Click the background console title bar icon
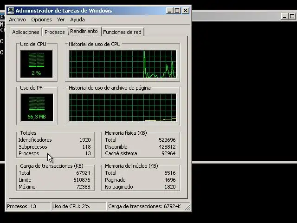297x223 pixels. point(2,17)
